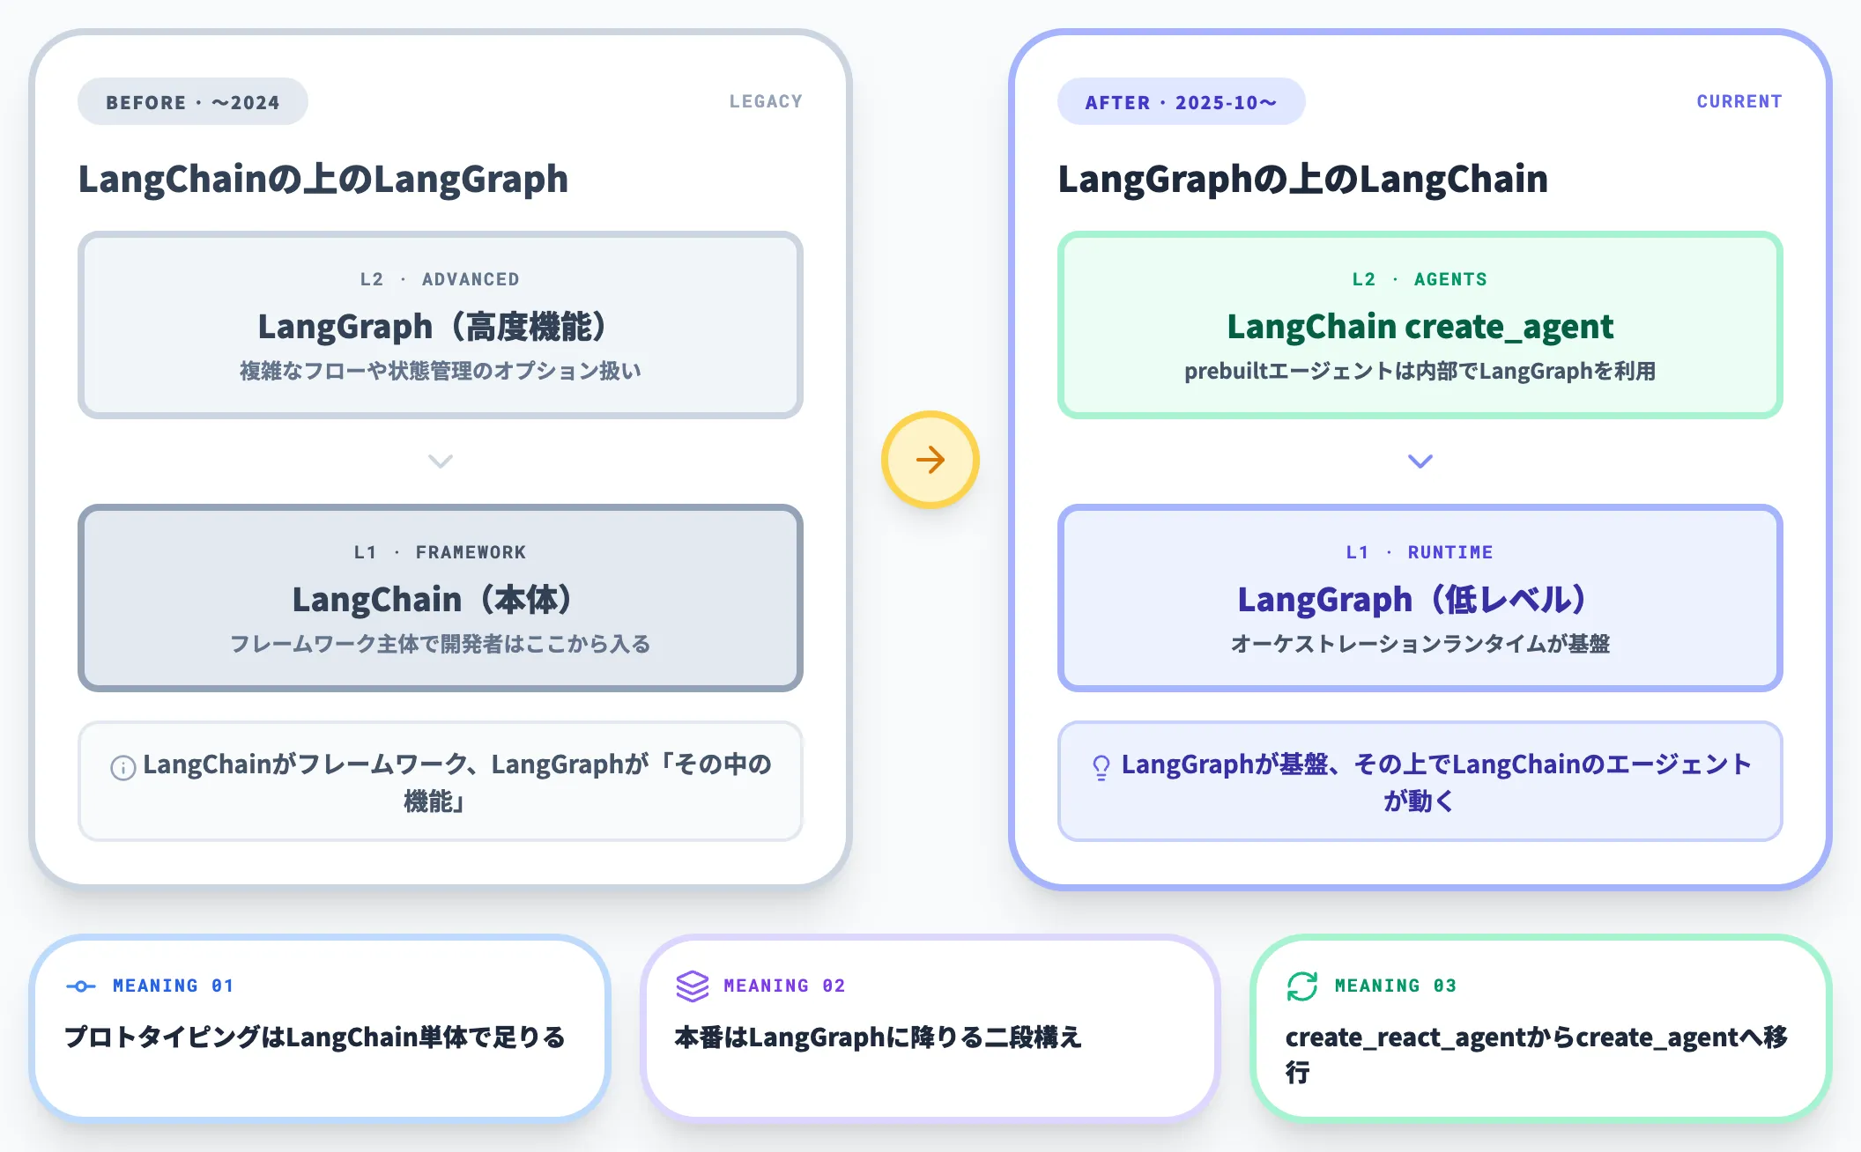This screenshot has height=1152, width=1861.
Task: Click the CURRENT label
Action: [x=1739, y=101]
